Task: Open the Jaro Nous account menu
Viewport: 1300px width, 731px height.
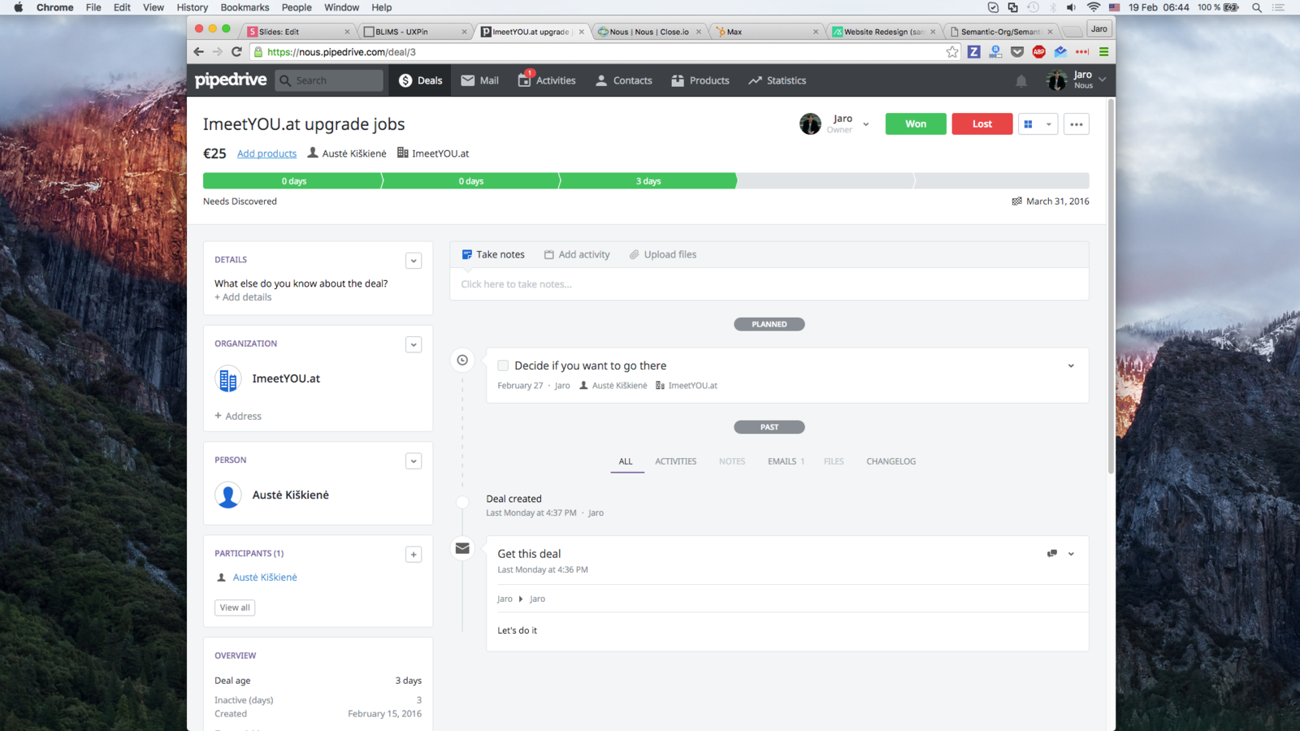Action: point(1077,80)
